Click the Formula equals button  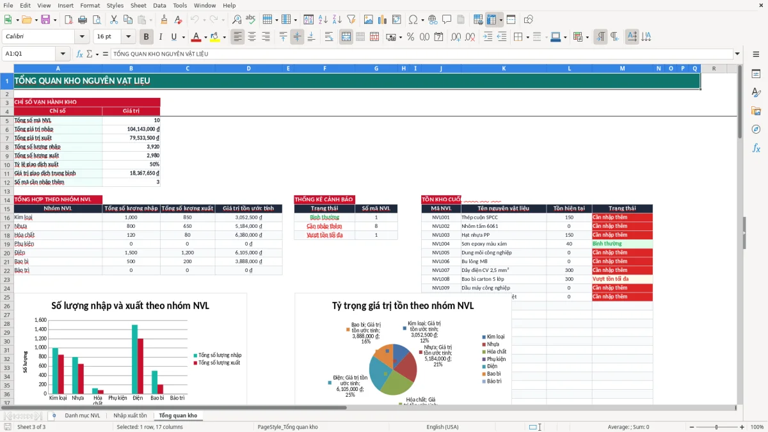click(x=105, y=54)
